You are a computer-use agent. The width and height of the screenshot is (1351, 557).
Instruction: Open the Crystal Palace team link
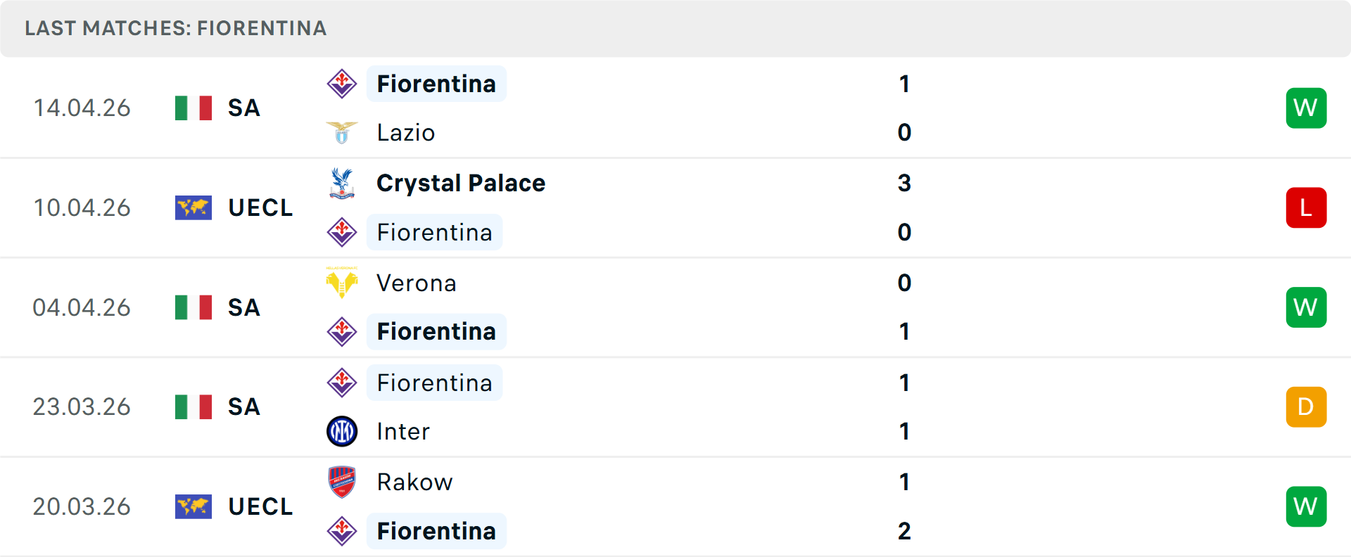[461, 183]
